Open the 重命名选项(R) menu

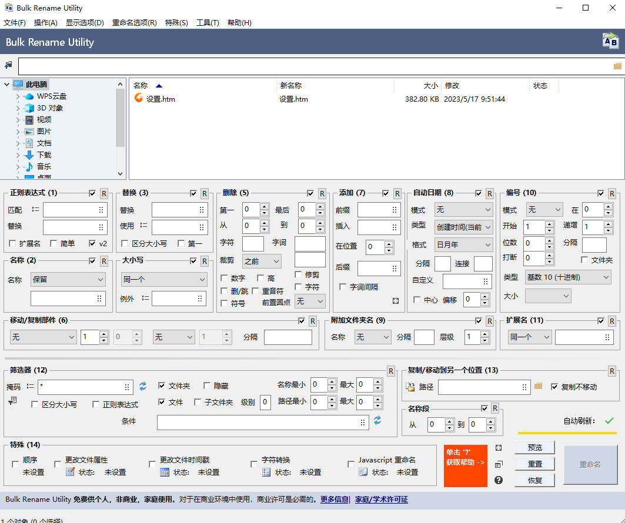[134, 23]
